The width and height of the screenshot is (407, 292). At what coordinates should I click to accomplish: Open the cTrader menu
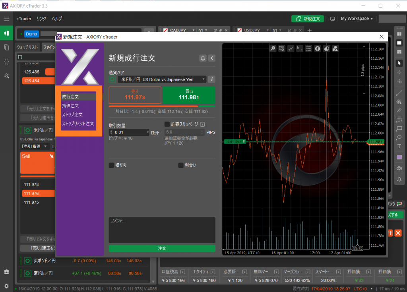(x=24, y=19)
